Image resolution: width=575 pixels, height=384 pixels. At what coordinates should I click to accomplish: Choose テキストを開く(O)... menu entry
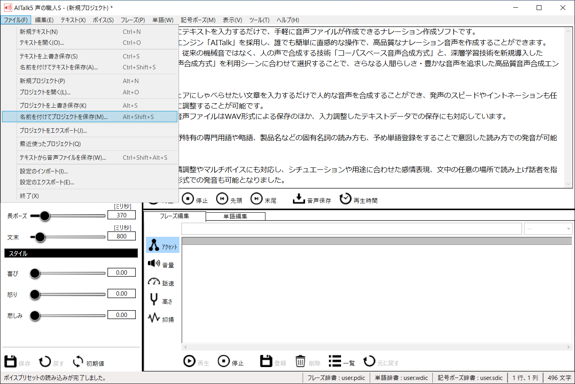coord(90,43)
